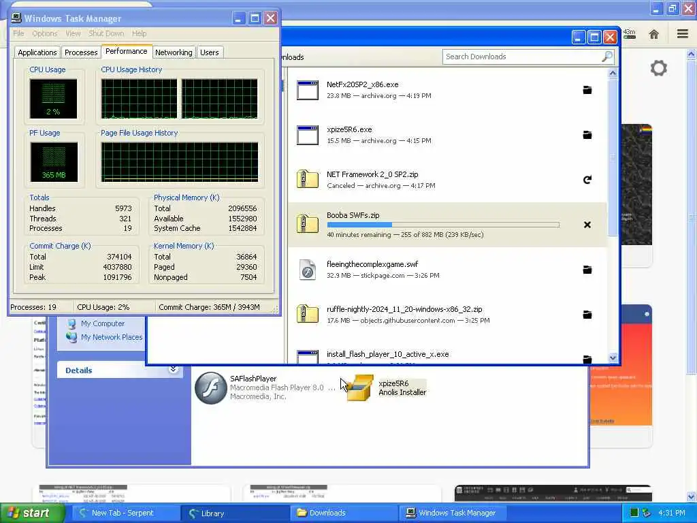Open containing folder for xpize5R6.exe
Image resolution: width=697 pixels, height=523 pixels.
(x=587, y=135)
